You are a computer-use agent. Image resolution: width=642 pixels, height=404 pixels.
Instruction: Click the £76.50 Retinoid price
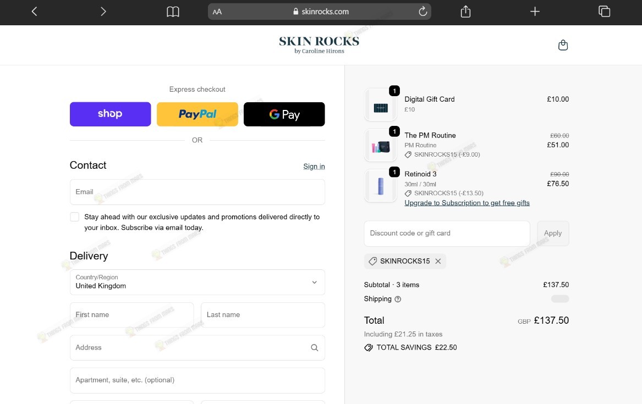click(x=558, y=184)
